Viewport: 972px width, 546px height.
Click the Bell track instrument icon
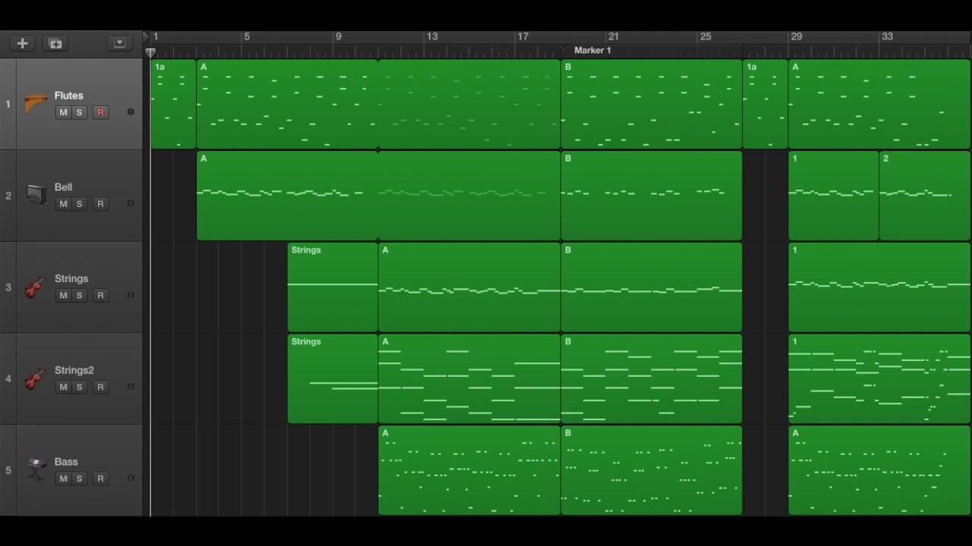click(35, 195)
